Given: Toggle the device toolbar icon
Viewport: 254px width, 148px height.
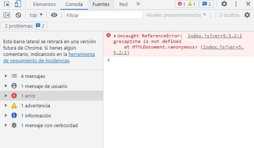Looking at the screenshot, I should [x=18, y=4].
